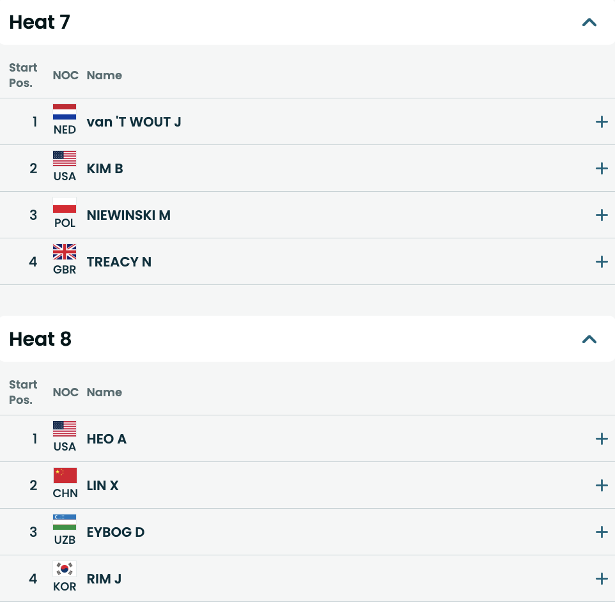Click the Uzbekistan flag icon
615x602 pixels.
(x=65, y=522)
